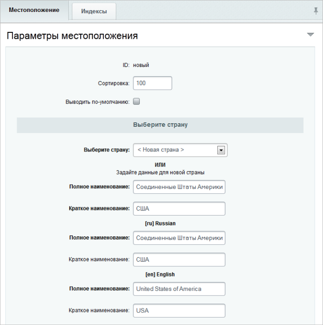Focus the США field just above [ru] Russian

click(x=179, y=209)
